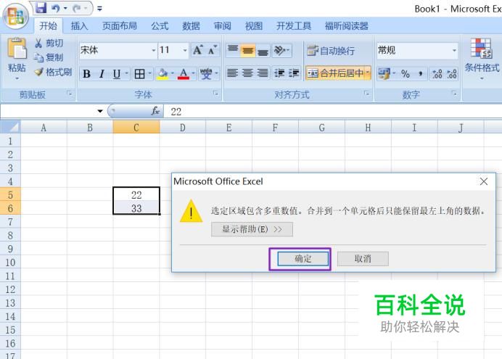
Task: Align text to top of cell
Action: pos(233,50)
